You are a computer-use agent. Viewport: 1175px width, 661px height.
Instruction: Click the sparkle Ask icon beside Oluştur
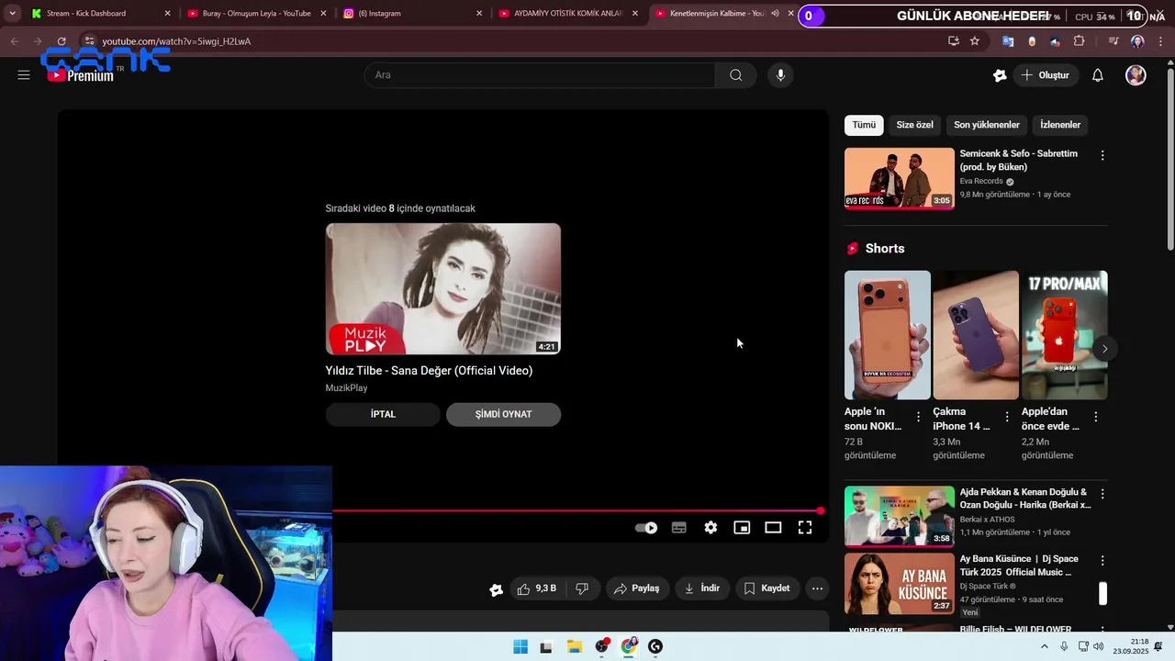(x=1000, y=75)
